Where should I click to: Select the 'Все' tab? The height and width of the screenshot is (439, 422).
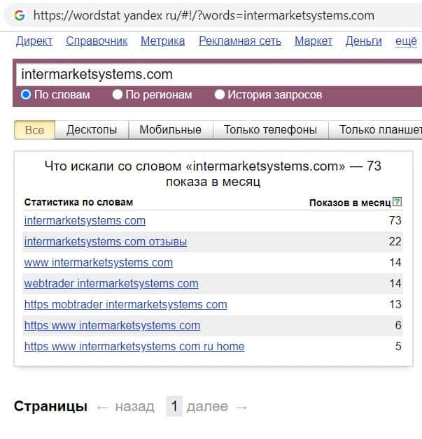[34, 129]
